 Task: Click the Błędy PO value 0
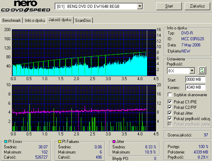tap(155, 158)
